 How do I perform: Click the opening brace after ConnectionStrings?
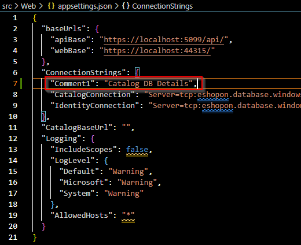pyautogui.click(x=137, y=73)
